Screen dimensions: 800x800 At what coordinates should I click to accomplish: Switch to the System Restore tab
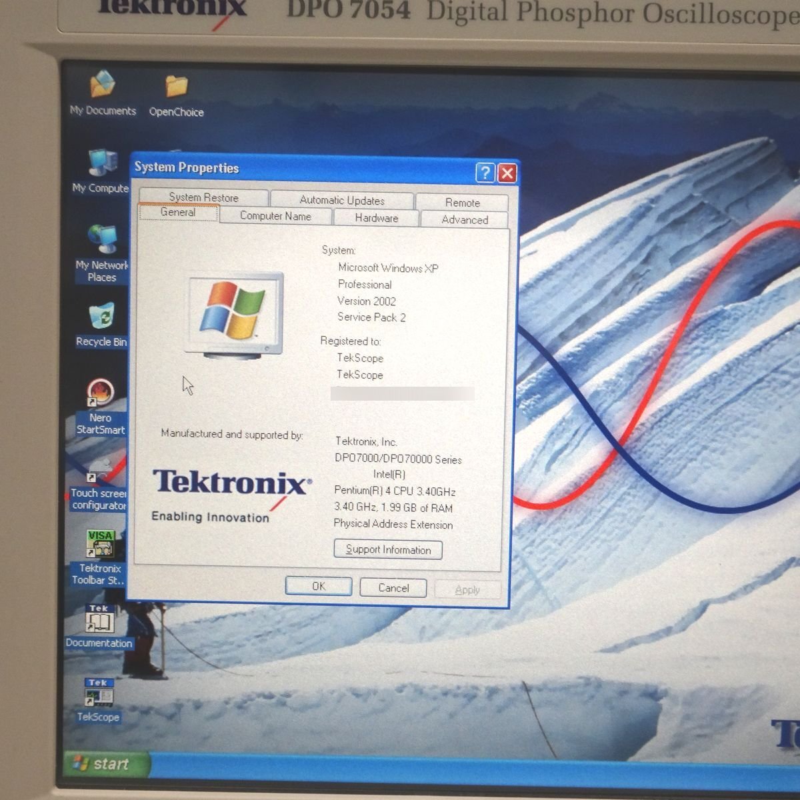click(x=203, y=197)
